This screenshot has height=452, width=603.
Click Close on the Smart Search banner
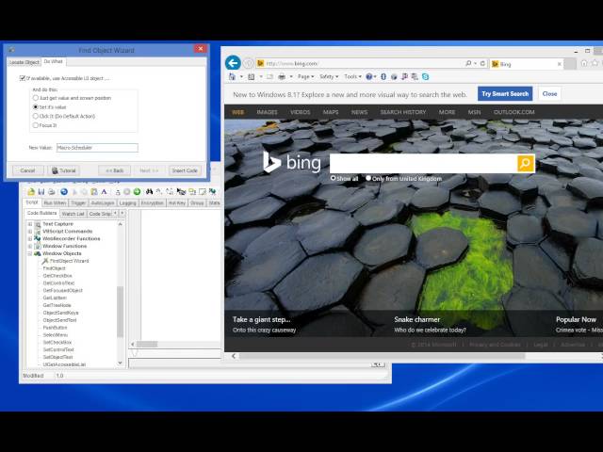[x=549, y=94]
